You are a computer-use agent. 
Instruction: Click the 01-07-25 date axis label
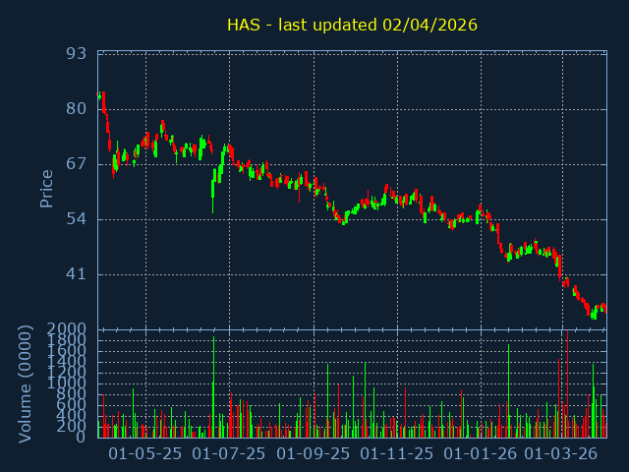229,454
